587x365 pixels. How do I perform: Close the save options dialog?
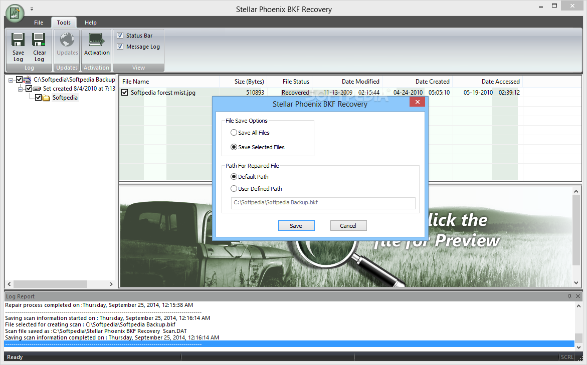(418, 102)
